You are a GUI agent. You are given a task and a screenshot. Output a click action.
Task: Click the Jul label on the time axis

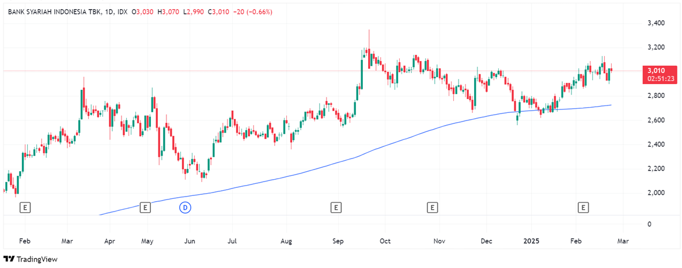[x=232, y=240]
